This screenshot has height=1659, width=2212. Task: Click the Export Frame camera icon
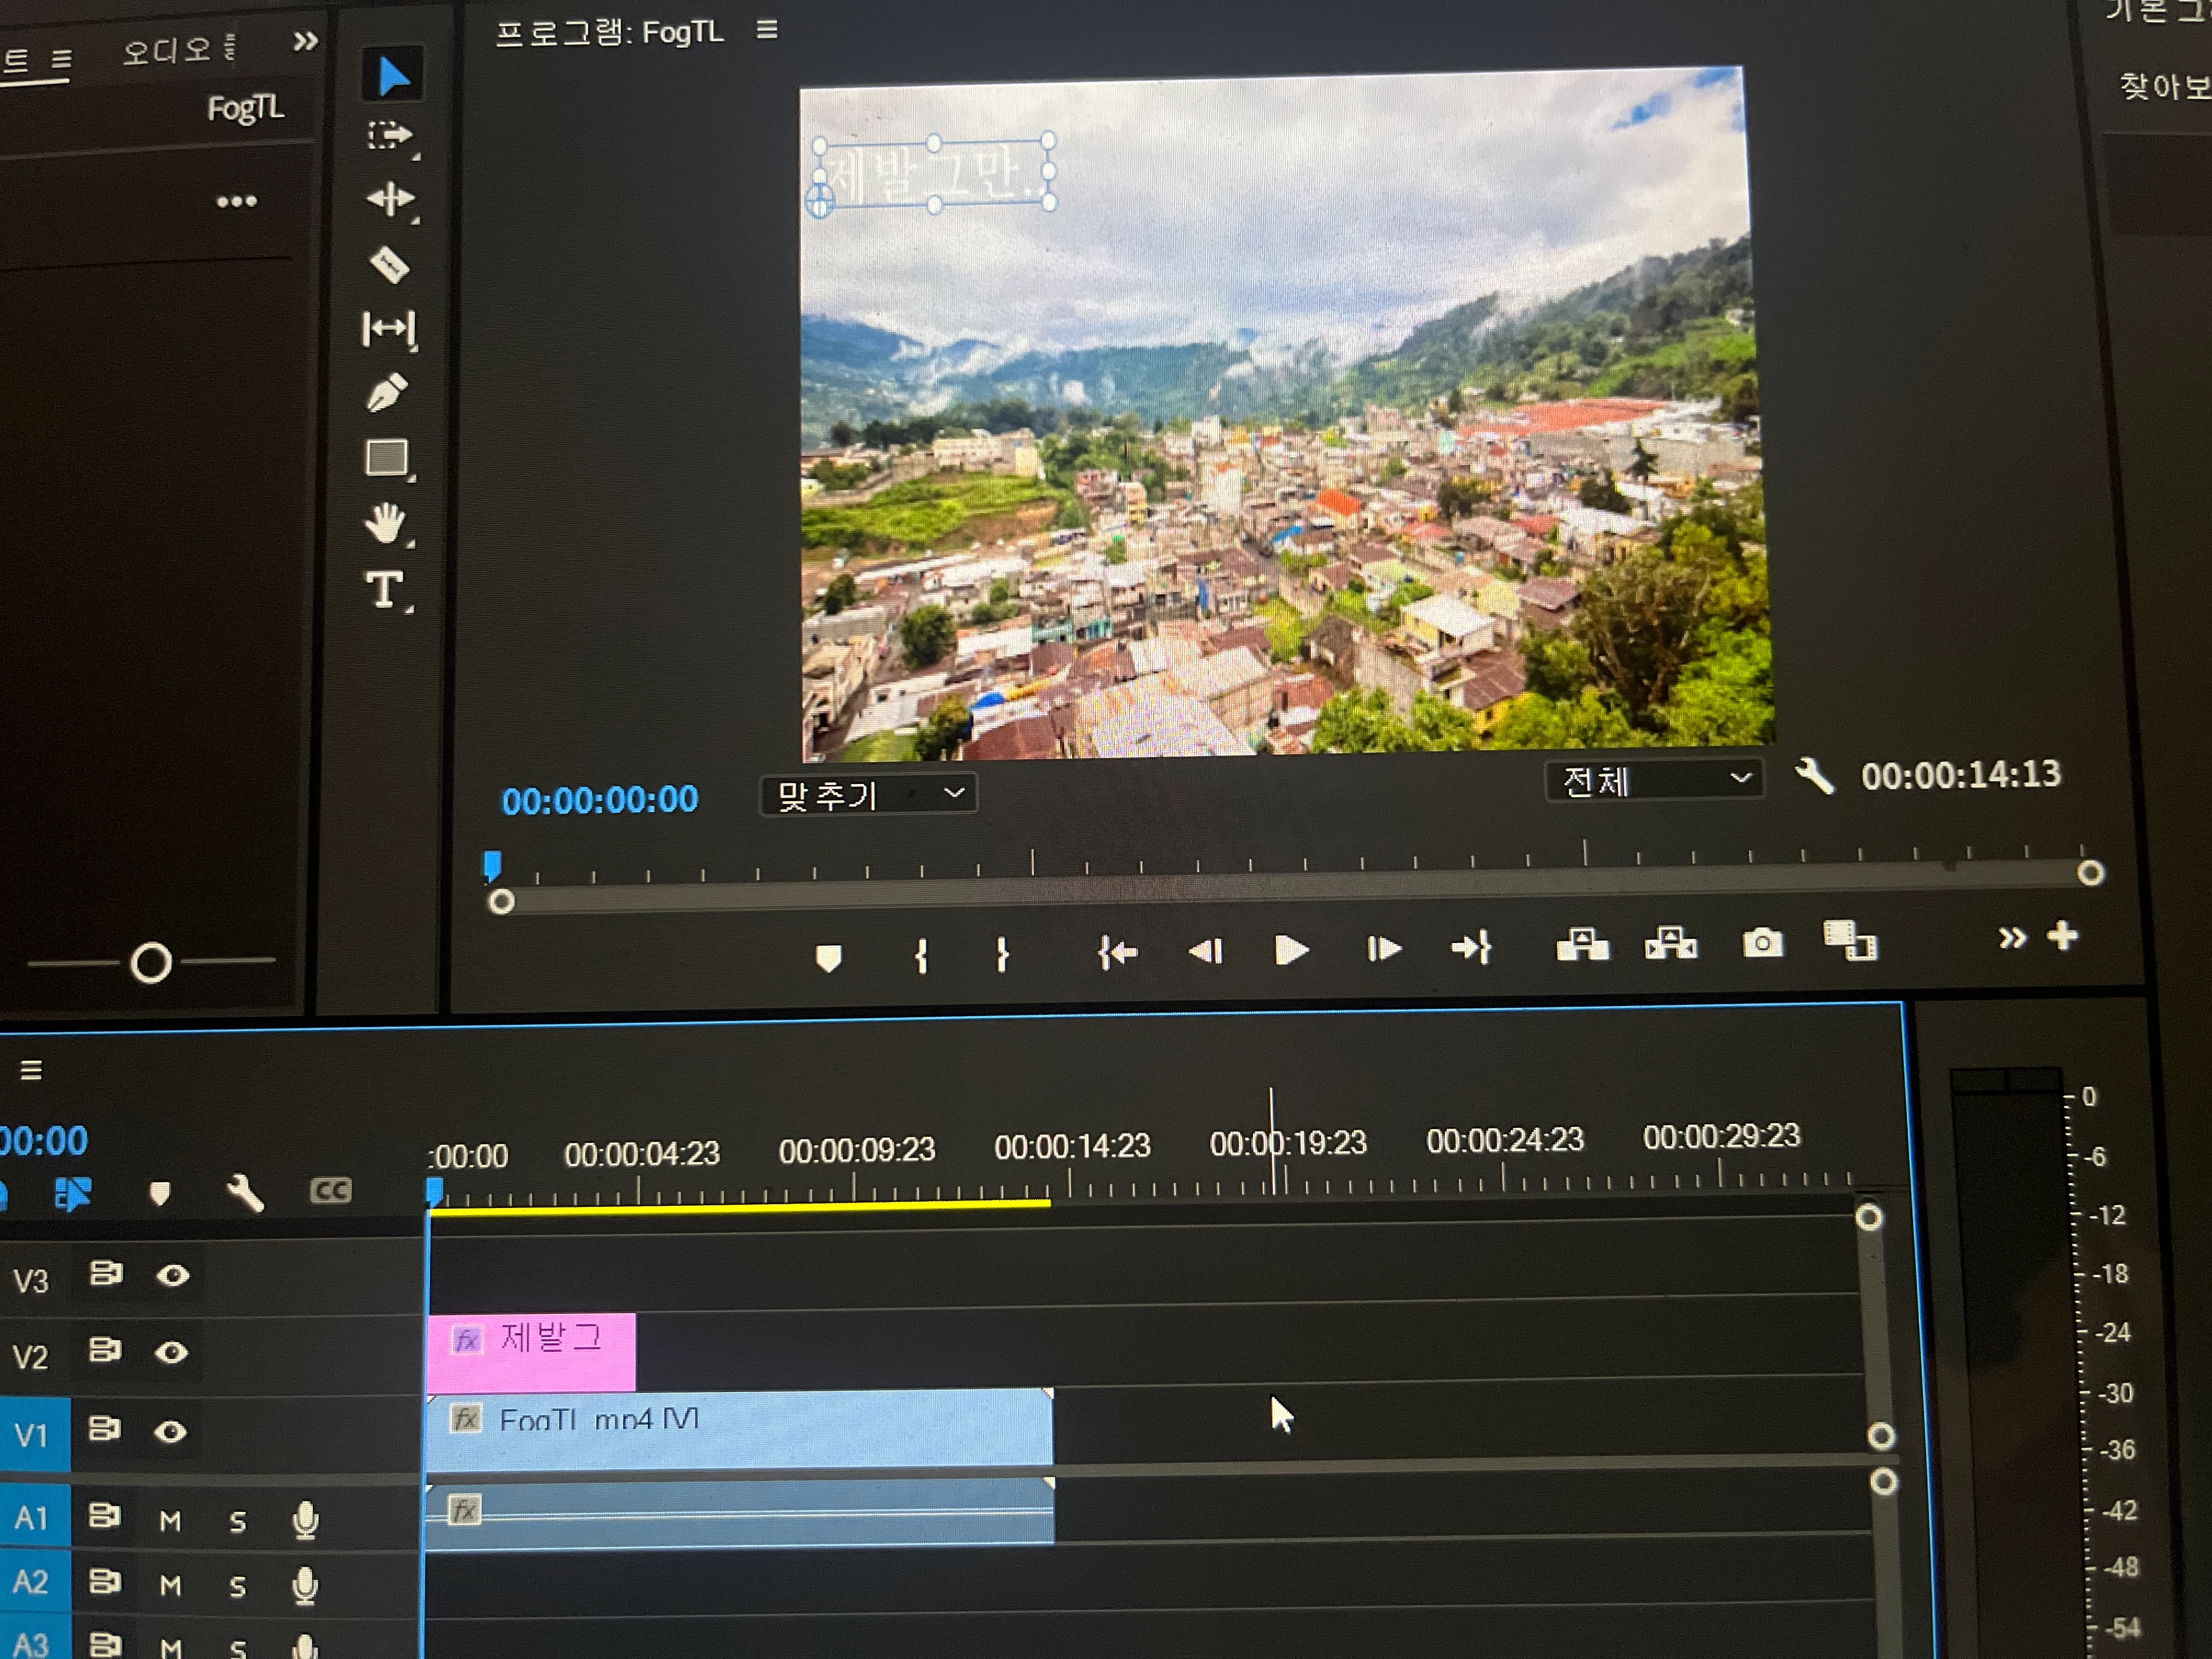coord(1762,943)
